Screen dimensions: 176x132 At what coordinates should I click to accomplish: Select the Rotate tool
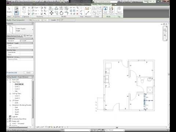click(61, 13)
